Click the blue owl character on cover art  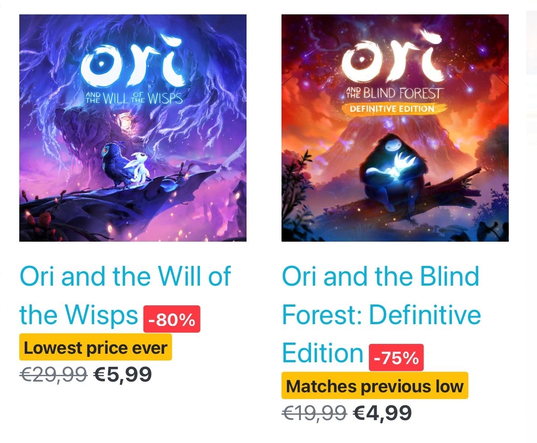click(117, 165)
